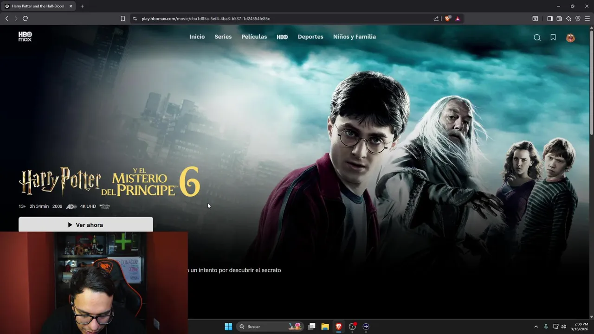Go back to the previous page
594x334 pixels.
[x=6, y=19]
